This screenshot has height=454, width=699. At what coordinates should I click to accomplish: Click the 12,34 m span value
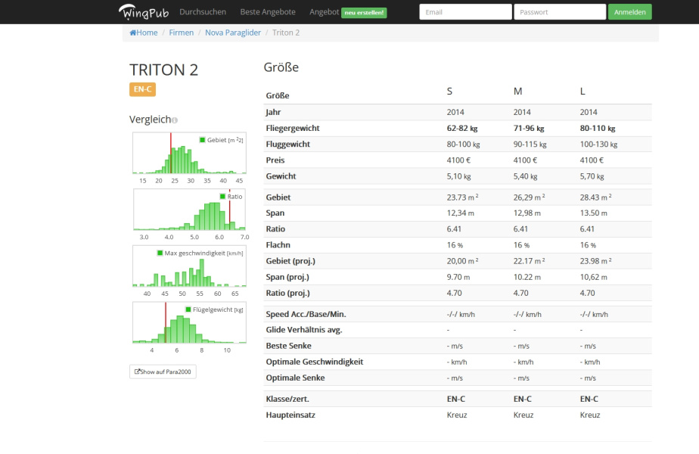(x=460, y=213)
